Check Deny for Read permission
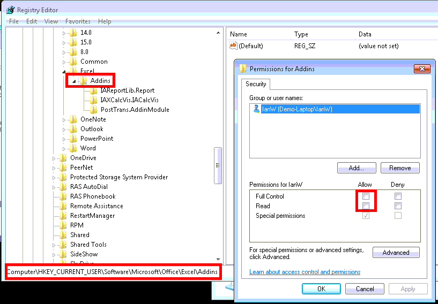The image size is (438, 304). tap(398, 206)
